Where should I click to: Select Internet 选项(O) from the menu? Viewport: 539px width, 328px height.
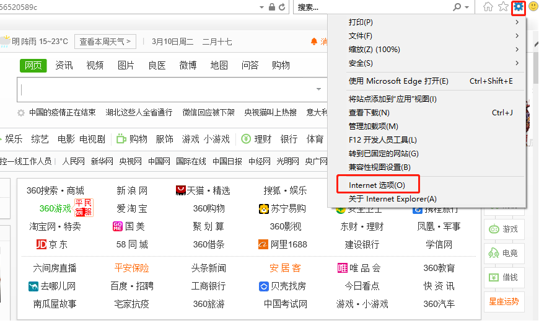pyautogui.click(x=377, y=185)
